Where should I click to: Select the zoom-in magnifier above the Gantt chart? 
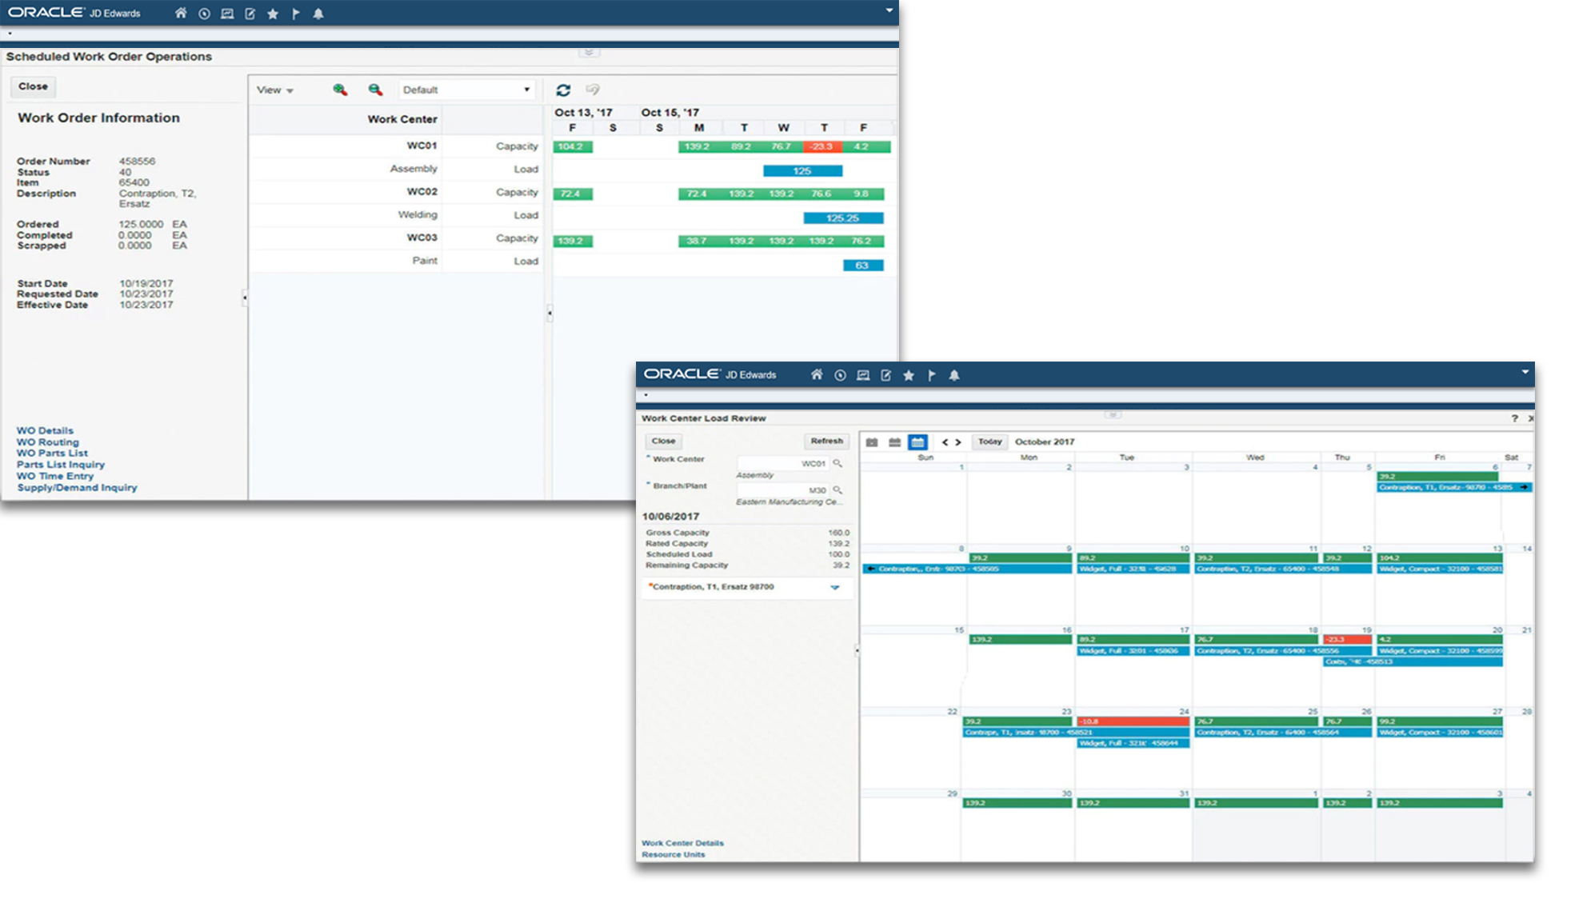(x=338, y=90)
